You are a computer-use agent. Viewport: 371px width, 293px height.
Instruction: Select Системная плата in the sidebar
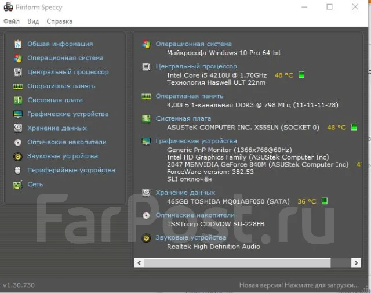55,100
